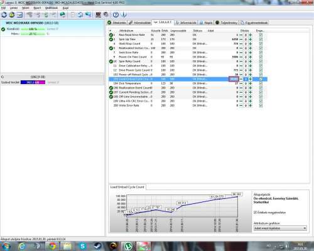Open the Figyelmeztetések tab
Screen dimensions: 314x251
click(x=254, y=23)
